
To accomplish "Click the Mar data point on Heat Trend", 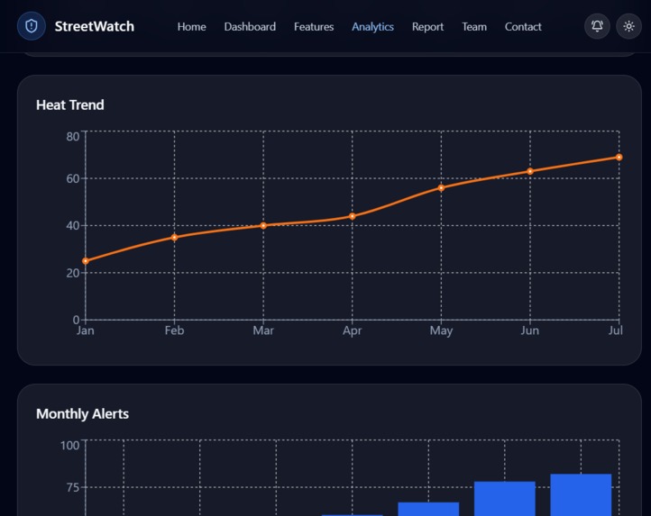I will coord(263,226).
